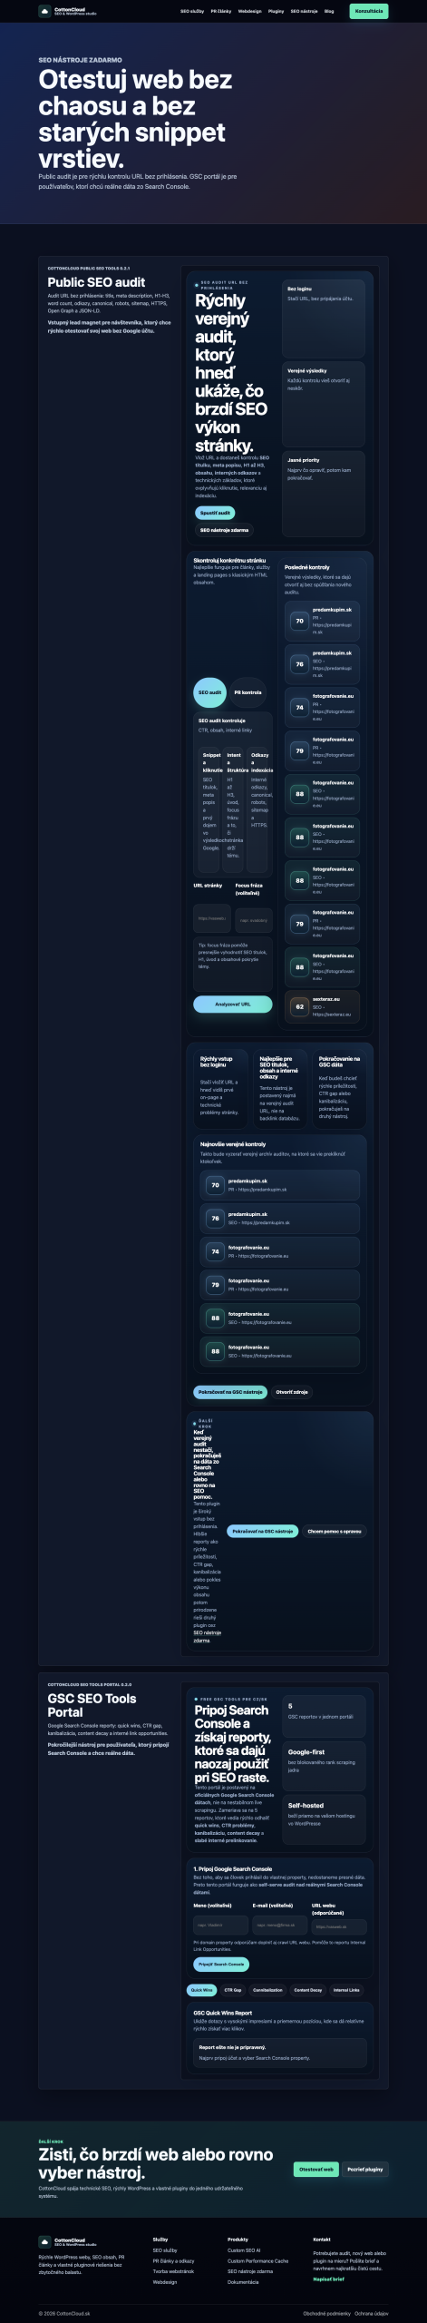Click the CottonCloud logo icon in footer
This screenshot has height=2323, width=427.
44,2241
